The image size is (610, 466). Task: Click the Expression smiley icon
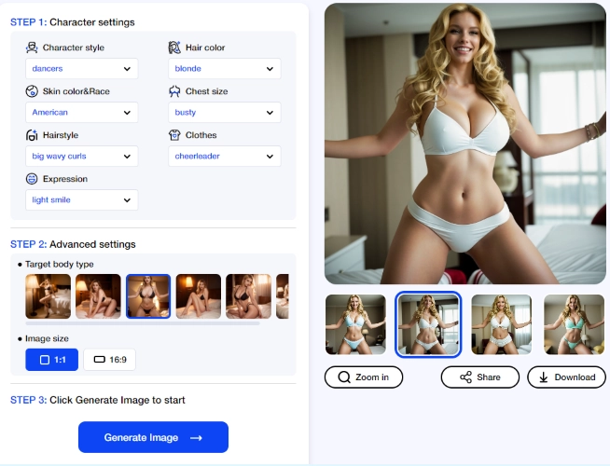32,179
